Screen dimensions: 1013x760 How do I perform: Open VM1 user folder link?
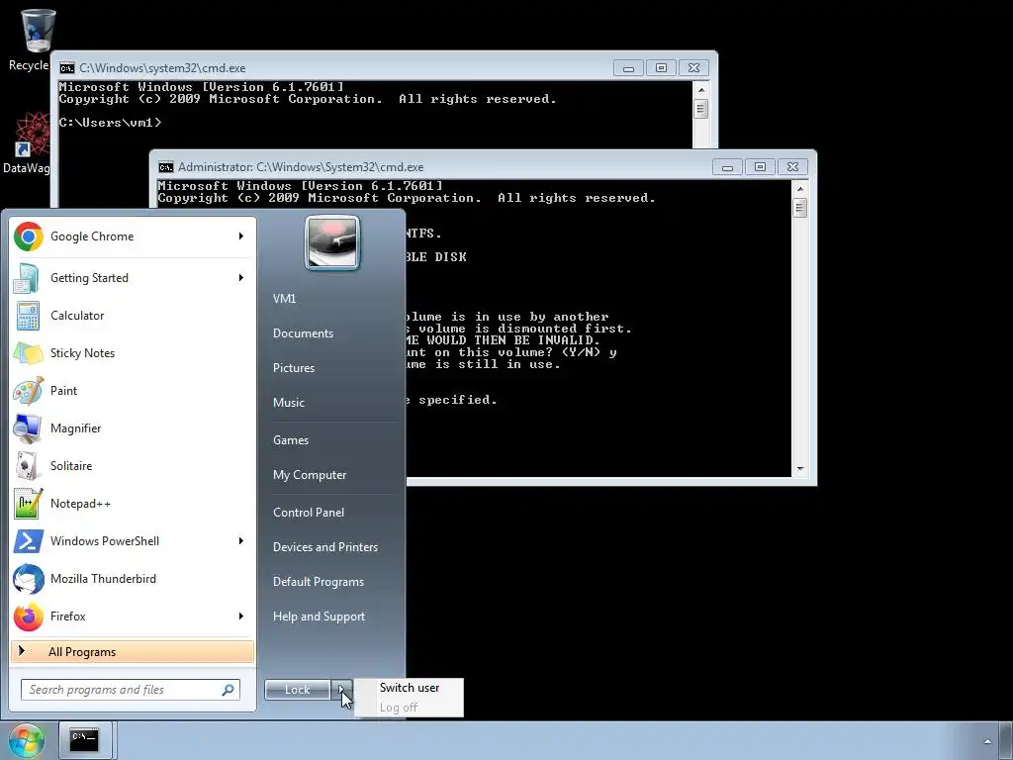click(x=284, y=299)
